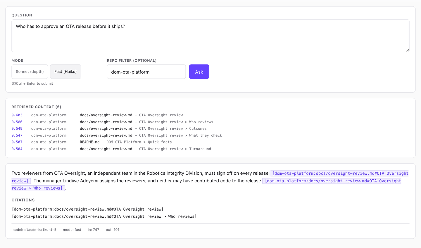Grab the textarea resize handle
Image resolution: width=421 pixels, height=248 pixels.
click(408, 50)
